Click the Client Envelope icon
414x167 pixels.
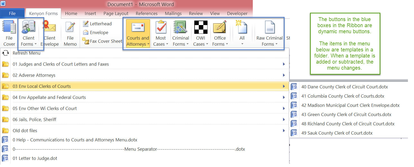(x=50, y=32)
